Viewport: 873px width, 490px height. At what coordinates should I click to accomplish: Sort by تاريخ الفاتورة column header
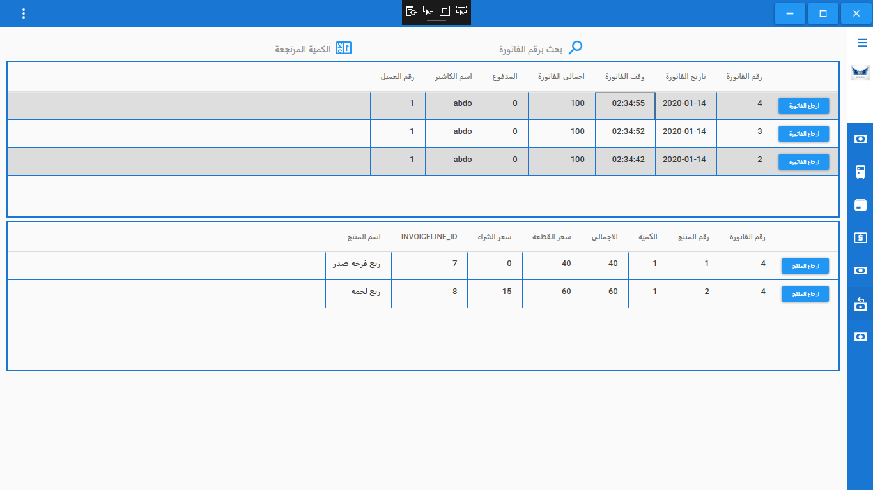686,77
